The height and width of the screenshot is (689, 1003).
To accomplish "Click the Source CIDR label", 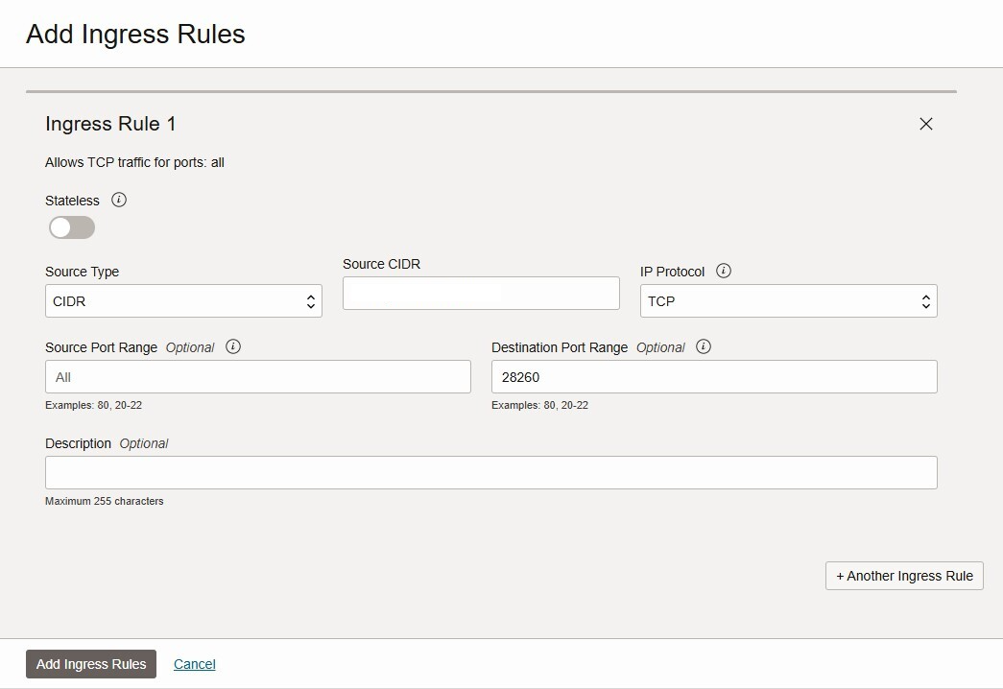I will click(x=381, y=264).
